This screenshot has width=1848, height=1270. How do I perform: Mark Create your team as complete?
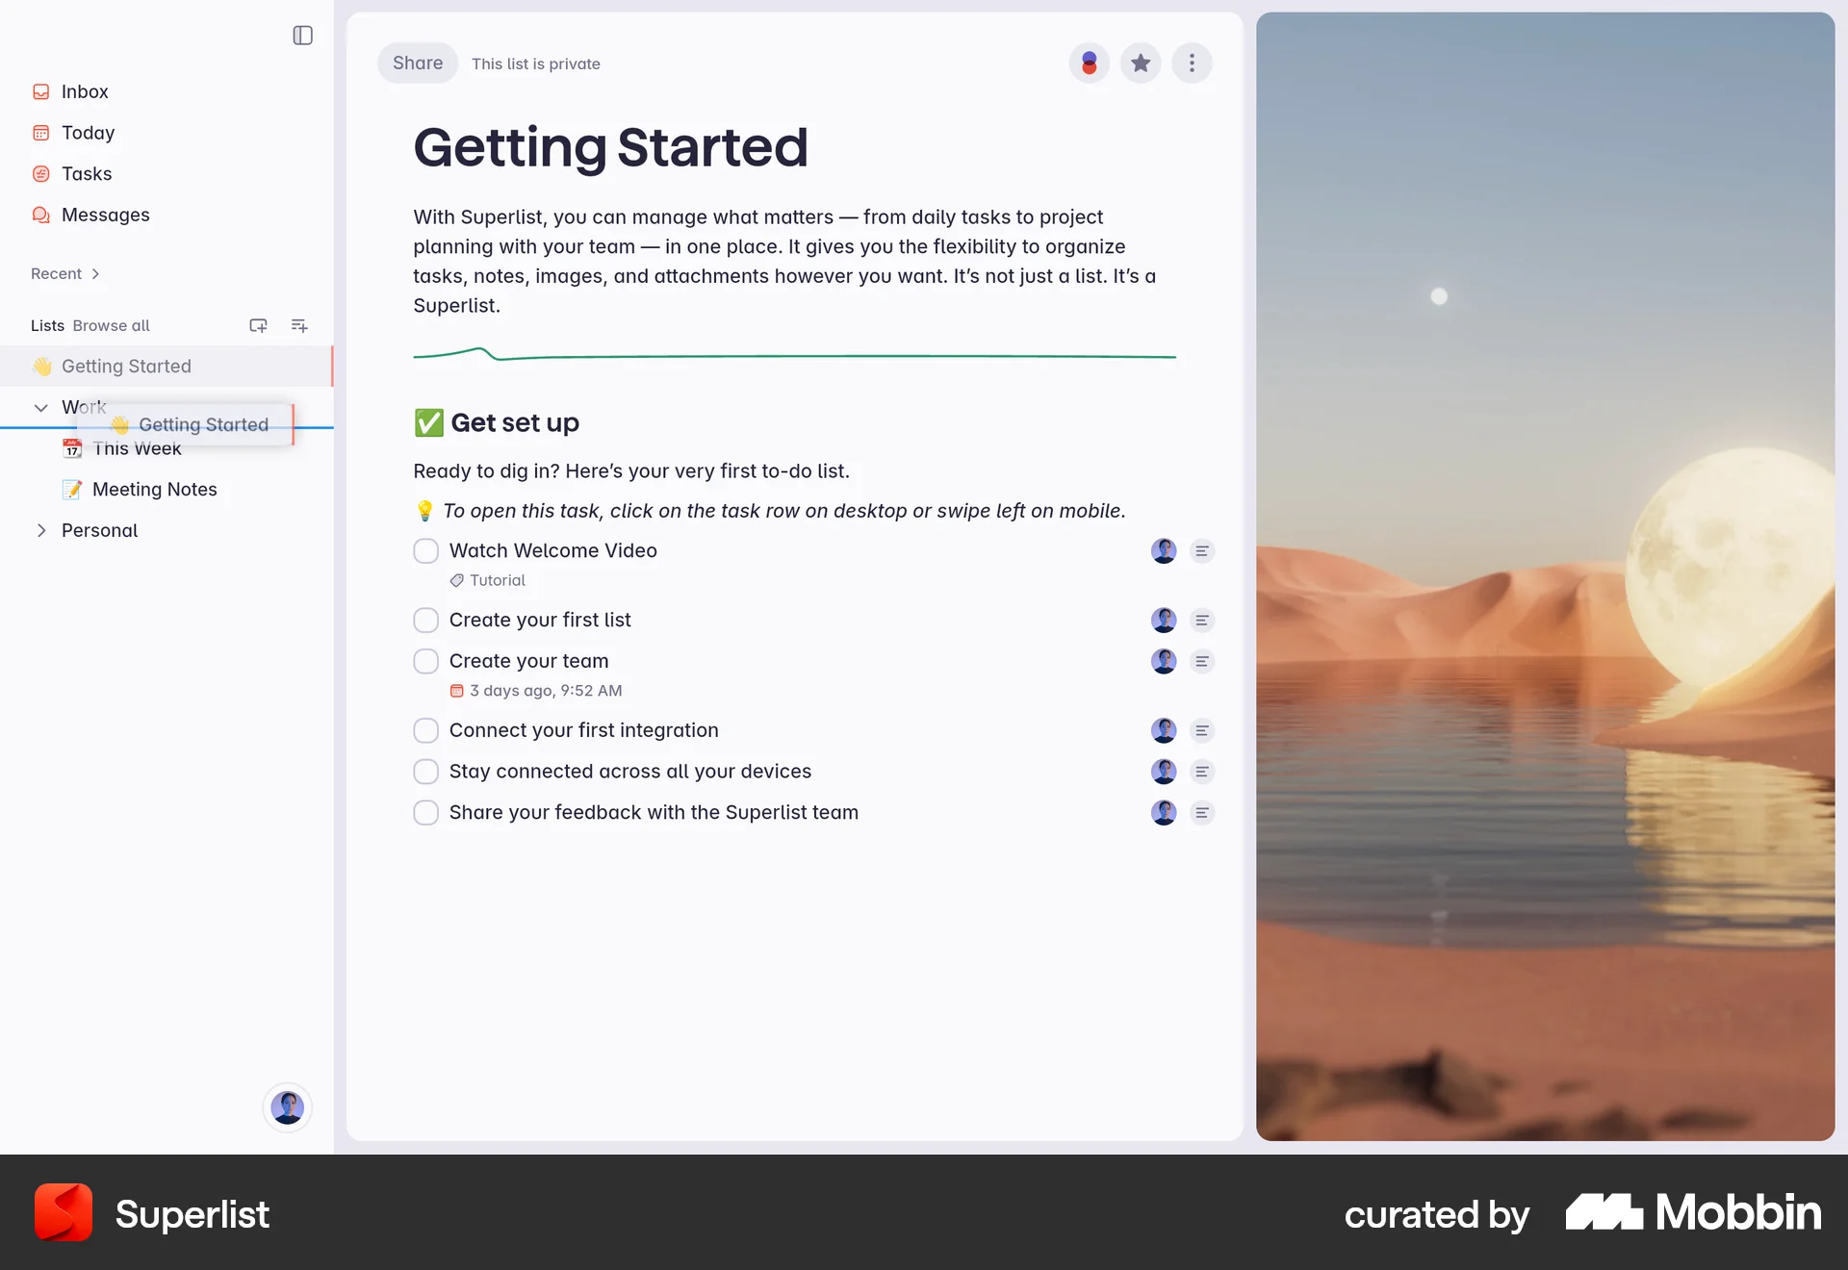point(425,661)
